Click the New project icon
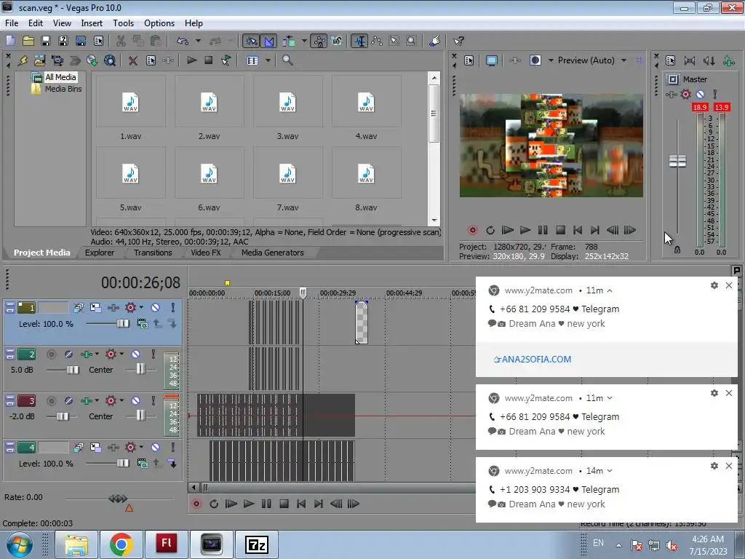 coord(10,41)
